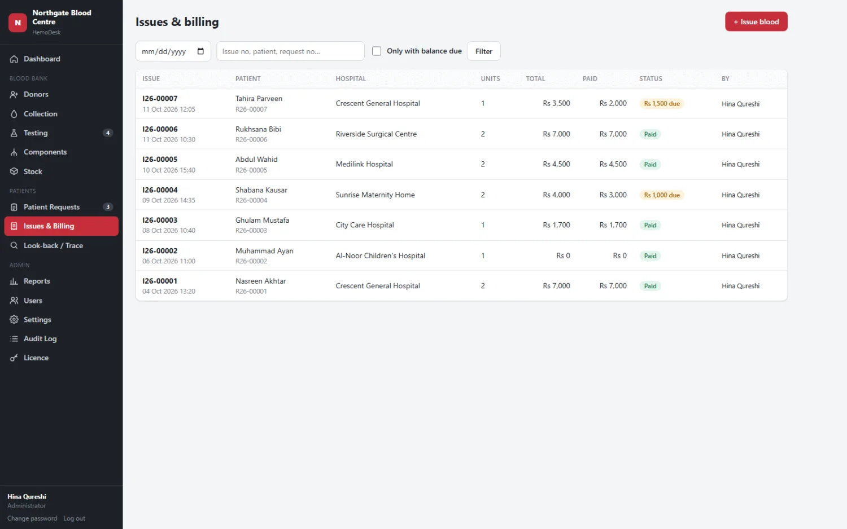Click Sunrise Maternity Home cell
The image size is (847, 529).
coord(375,195)
